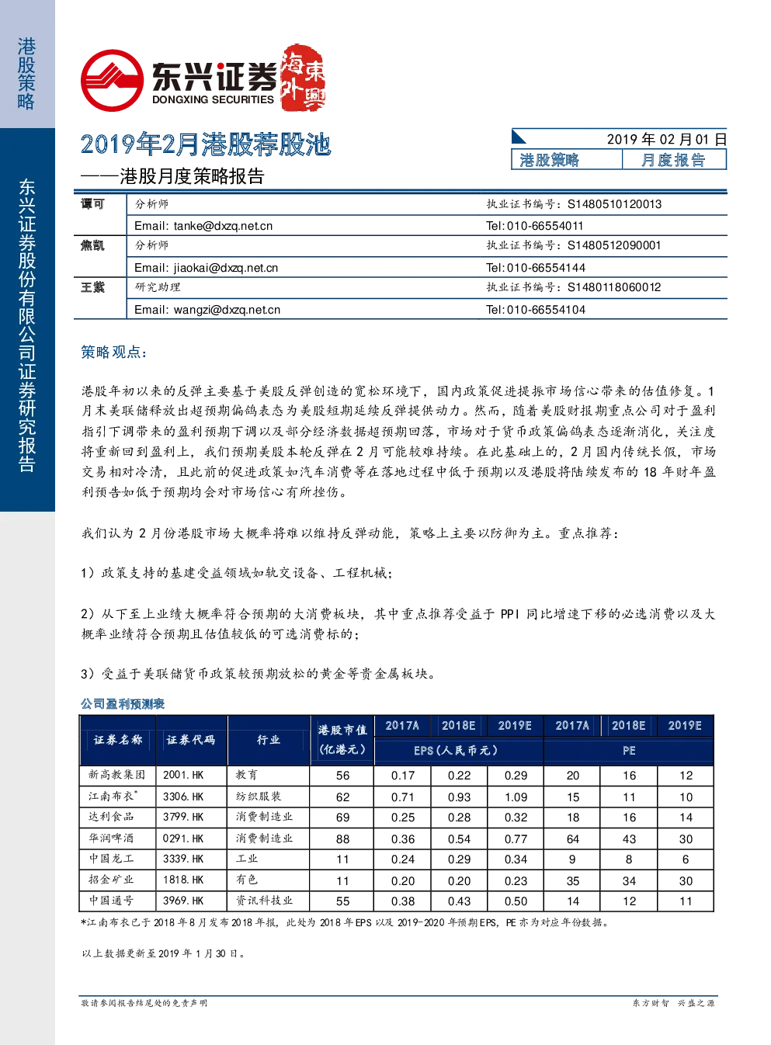The width and height of the screenshot is (771, 1045).
Task: Click recommendation item 3 about 黄金等贵金属板块
Action: pyautogui.click(x=262, y=674)
